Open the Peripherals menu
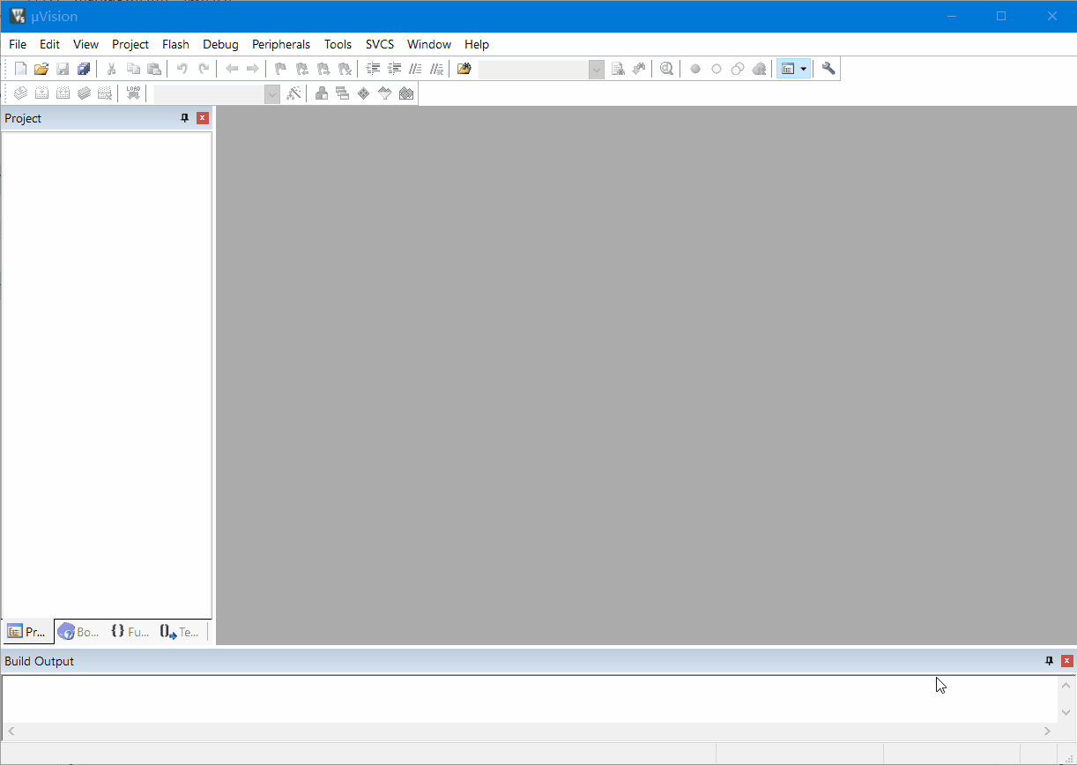1077x765 pixels. pyautogui.click(x=281, y=44)
